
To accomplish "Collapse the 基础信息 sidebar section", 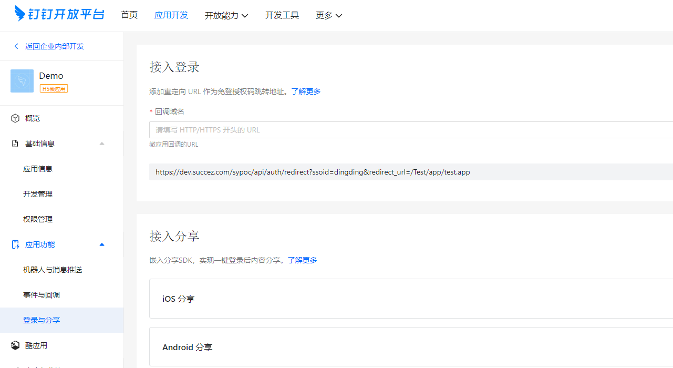I will tap(102, 143).
